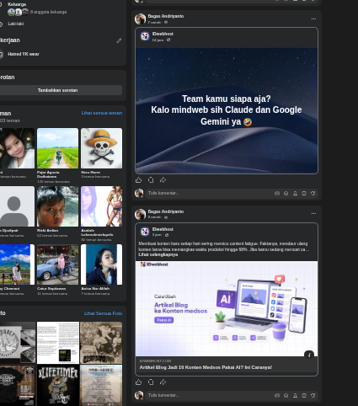Viewport: 358px width, 406px height.
Task: Click the '3 anggota keluarga' text
Action: click(48, 12)
